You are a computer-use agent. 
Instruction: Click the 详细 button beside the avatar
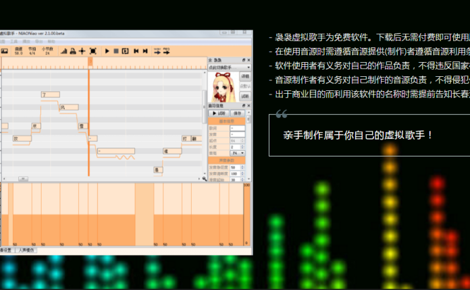pos(245,77)
